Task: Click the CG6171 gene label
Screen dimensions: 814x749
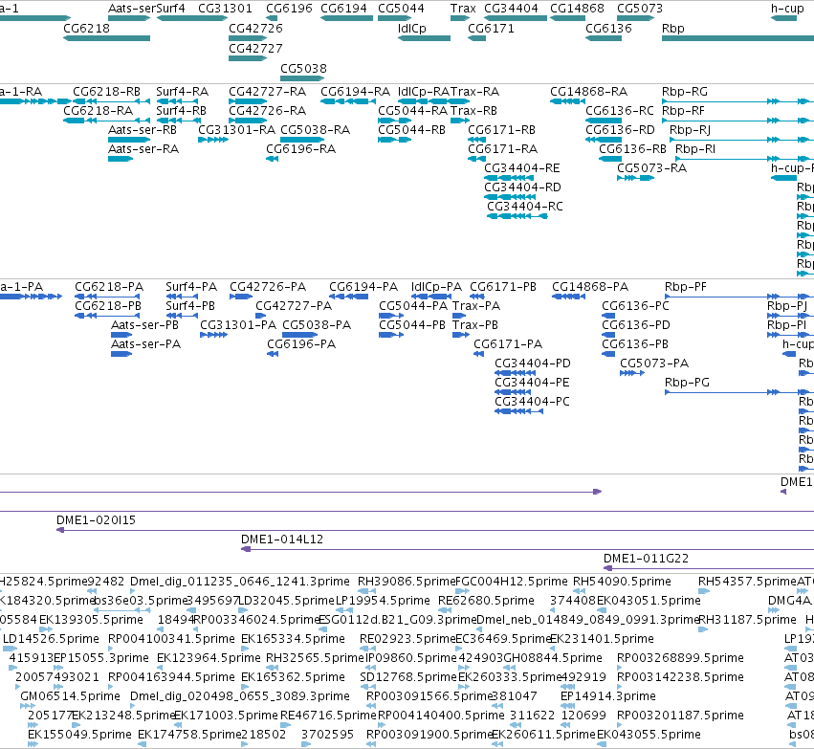Action: coord(491,29)
